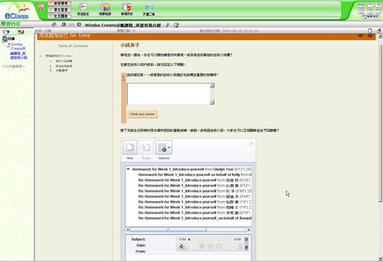Click the overlapping windows icon in the info bar
This screenshot has width=383, height=262.
(x=379, y=30)
